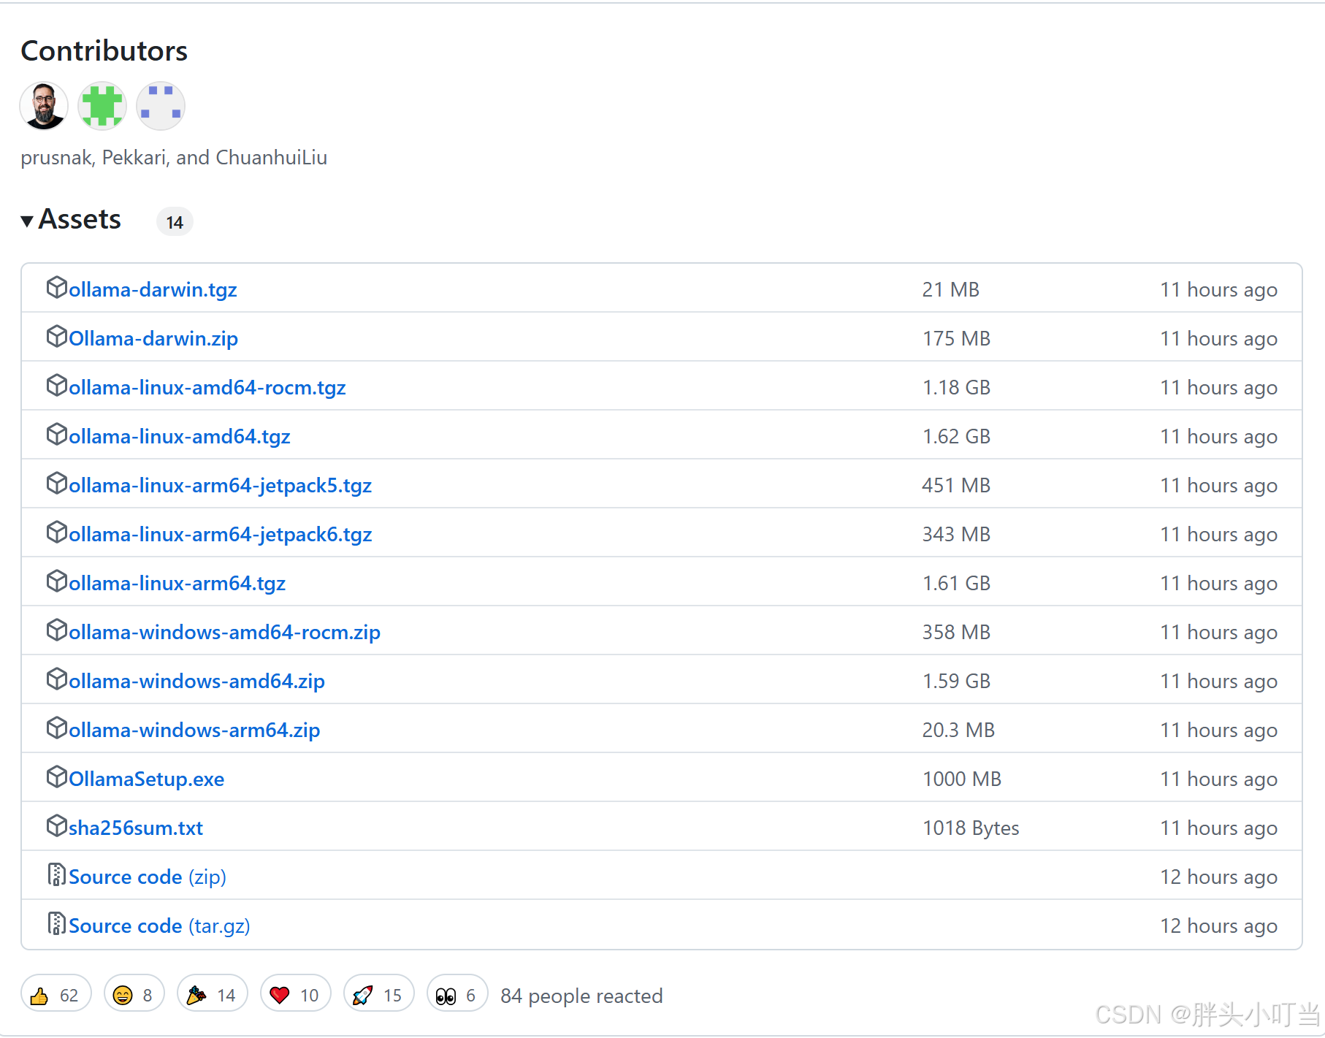Image resolution: width=1325 pixels, height=1038 pixels.
Task: Click package icon beside ollama-windows-amd64.zip
Action: [57, 679]
